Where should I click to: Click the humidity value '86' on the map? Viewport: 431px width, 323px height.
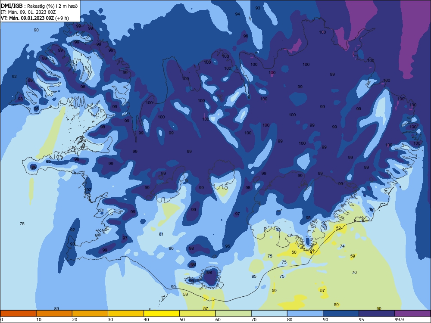(x=171, y=248)
